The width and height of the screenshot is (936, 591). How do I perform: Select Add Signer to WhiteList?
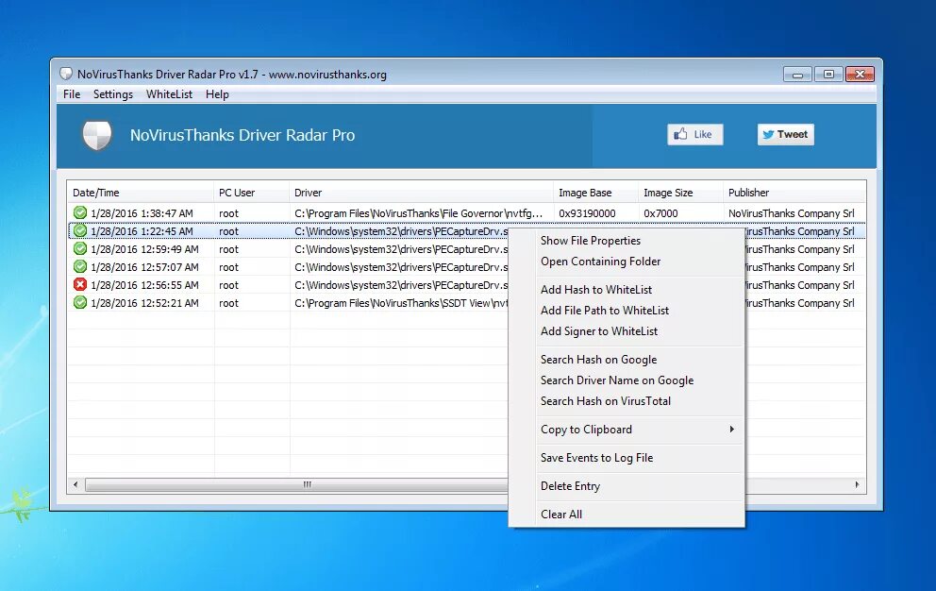click(627, 331)
